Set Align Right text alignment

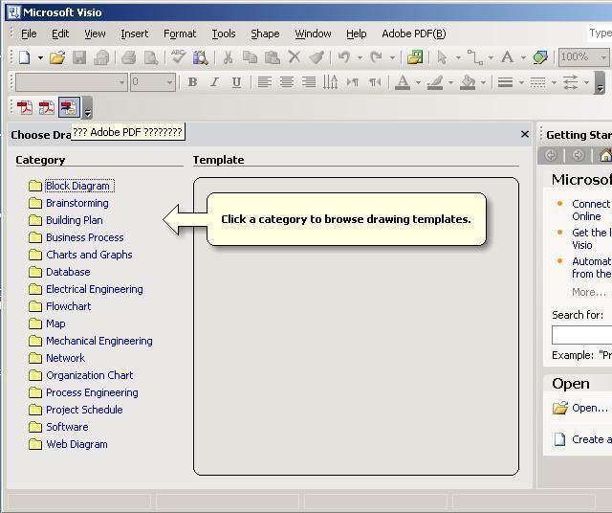pyautogui.click(x=309, y=82)
